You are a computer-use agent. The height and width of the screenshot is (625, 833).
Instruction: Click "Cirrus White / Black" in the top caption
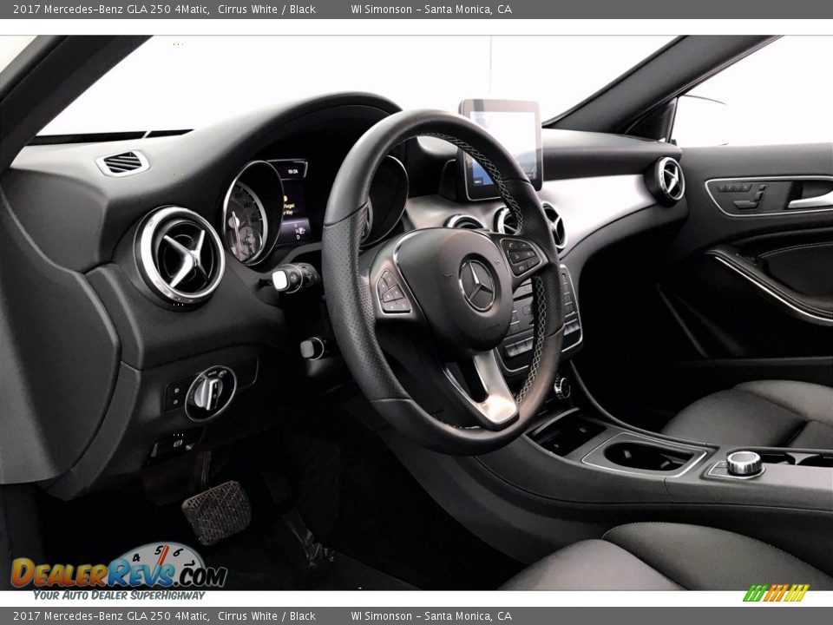[266, 9]
